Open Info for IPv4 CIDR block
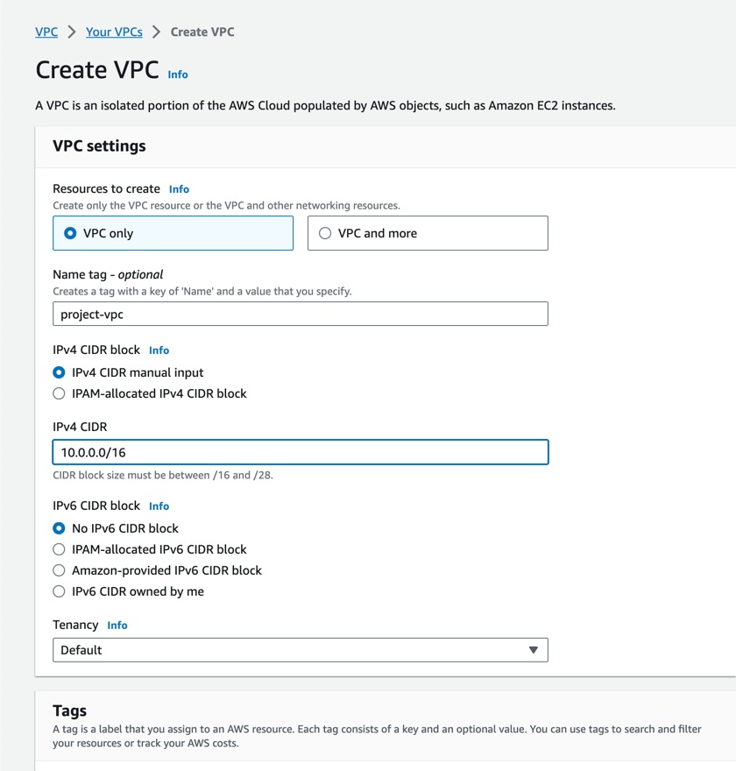This screenshot has height=771, width=736. click(159, 350)
